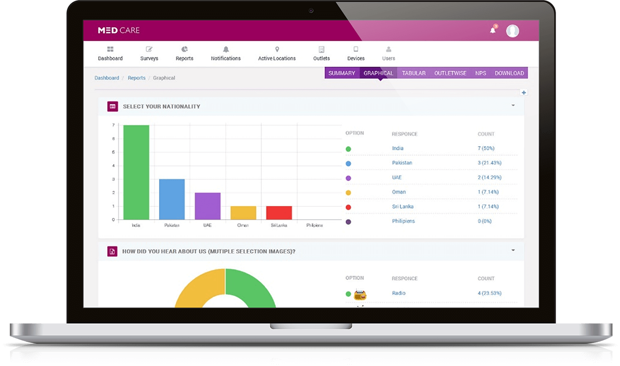Image resolution: width=620 pixels, height=366 pixels.
Task: Open the Active Locations pin icon
Action: (277, 49)
